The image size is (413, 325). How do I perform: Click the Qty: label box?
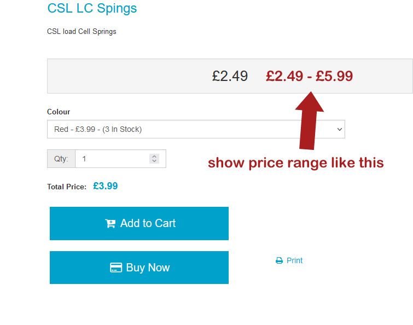click(61, 159)
